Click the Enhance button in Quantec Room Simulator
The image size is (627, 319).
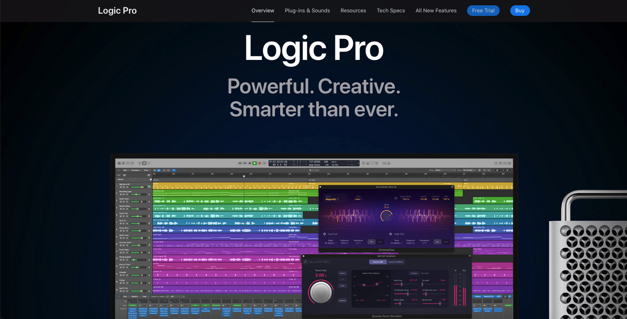(x=342, y=300)
